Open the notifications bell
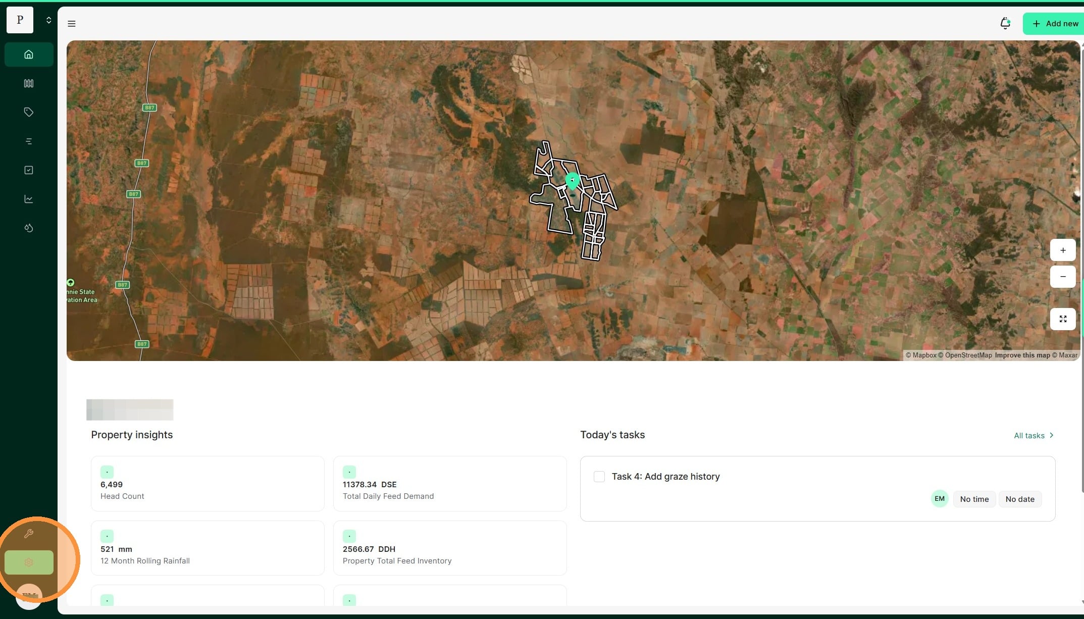The width and height of the screenshot is (1084, 619). coord(1005,23)
